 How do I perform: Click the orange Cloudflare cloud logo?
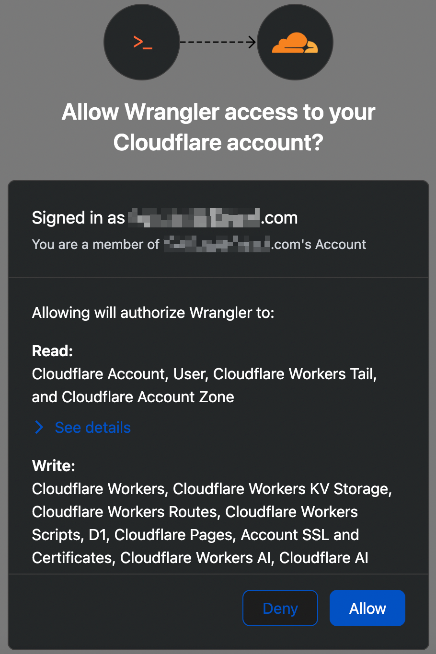coord(295,43)
